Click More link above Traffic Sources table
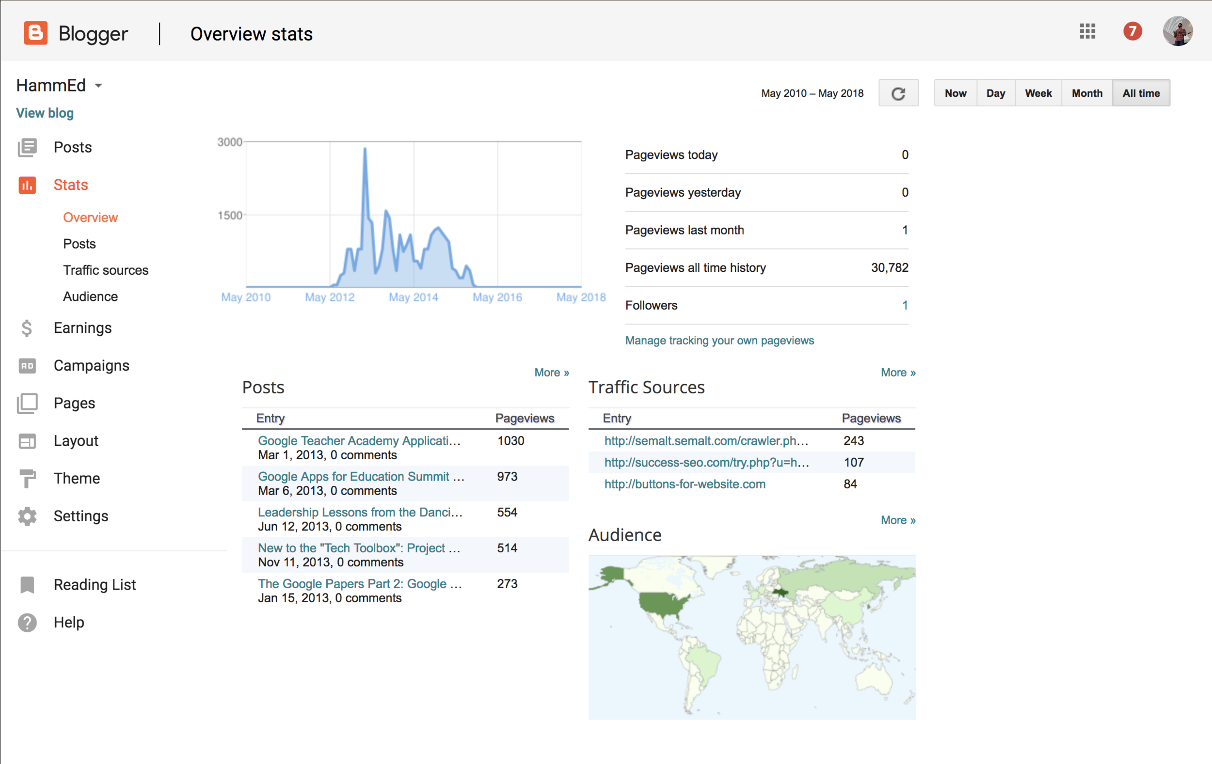Screen dimensions: 1212x764 click(898, 373)
